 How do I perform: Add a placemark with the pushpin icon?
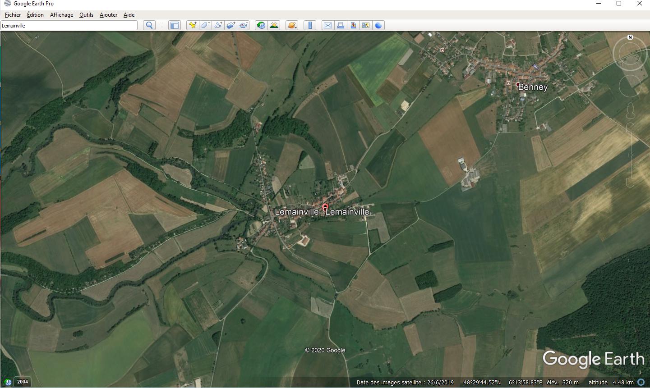[x=193, y=25]
